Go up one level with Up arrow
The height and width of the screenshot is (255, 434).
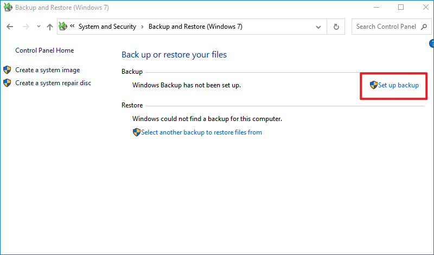click(50, 27)
